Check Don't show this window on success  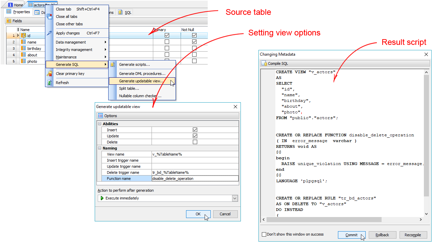(264, 234)
